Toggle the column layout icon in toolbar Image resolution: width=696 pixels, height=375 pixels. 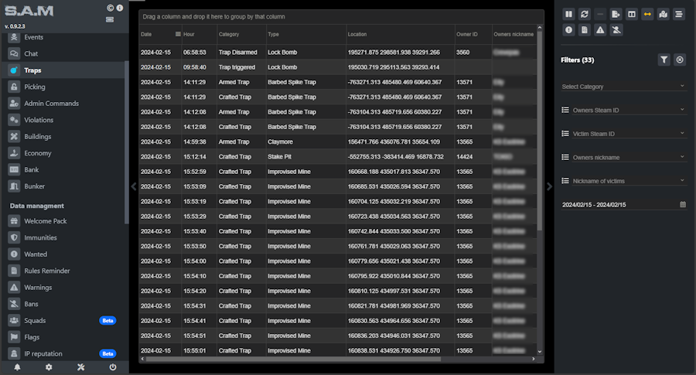(631, 14)
